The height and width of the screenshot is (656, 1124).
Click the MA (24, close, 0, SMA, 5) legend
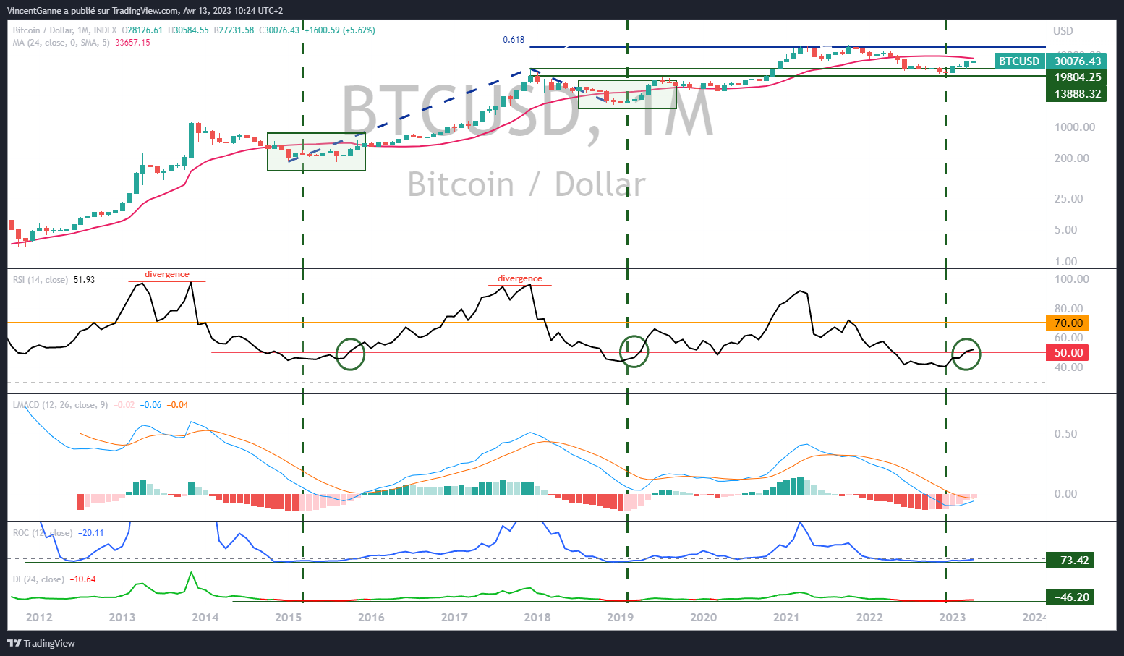tap(61, 43)
